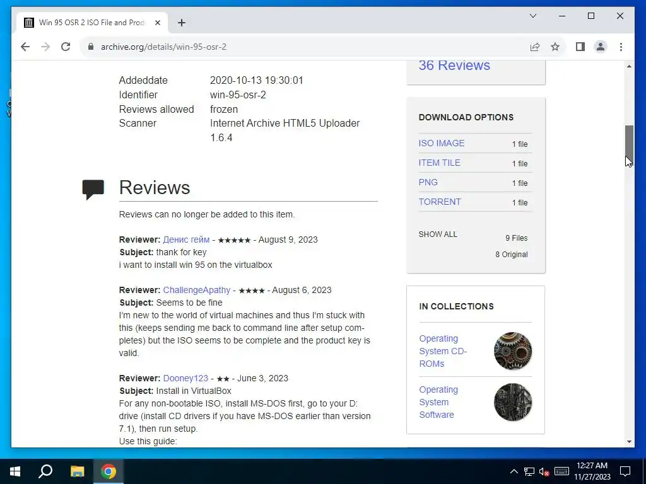Go back using the browser back arrow
646x484 pixels.
click(x=25, y=47)
